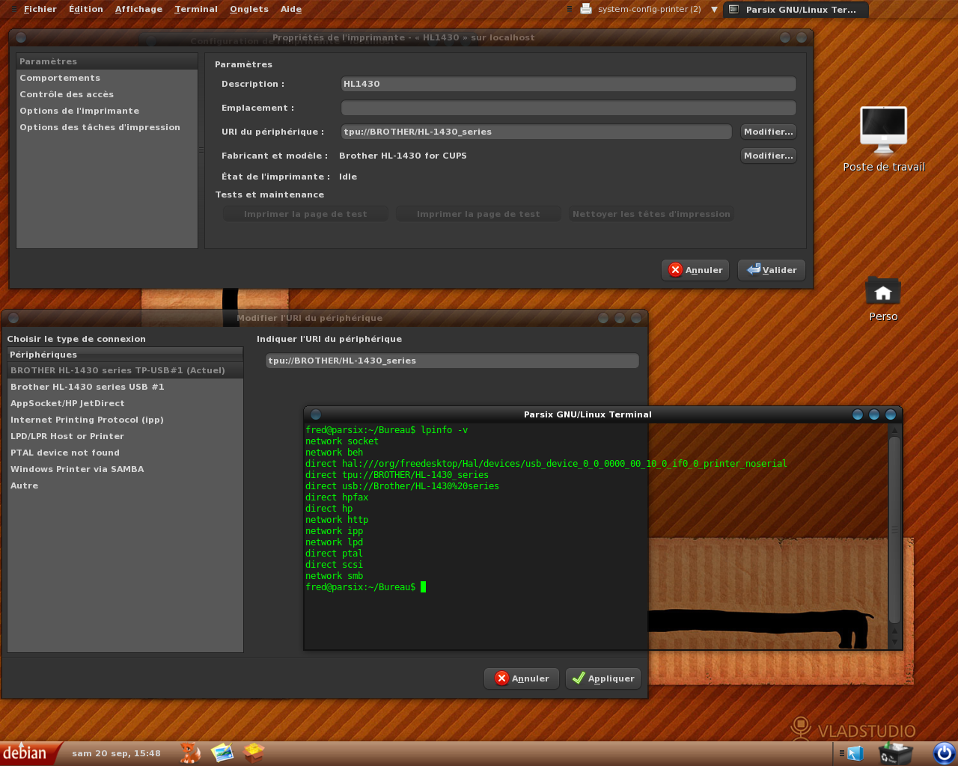The width and height of the screenshot is (958, 766).
Task: Open the Onglets menu
Action: tap(248, 9)
